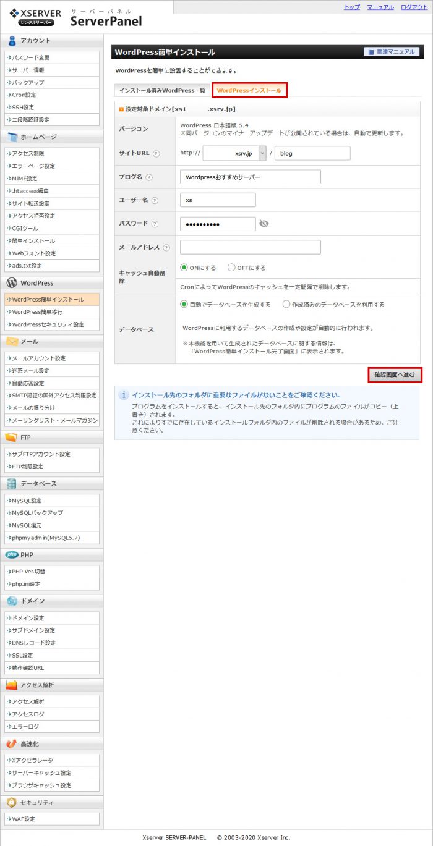Open SSL設定 in sidebar
Screen dimensions: 433x846
pos(52,654)
